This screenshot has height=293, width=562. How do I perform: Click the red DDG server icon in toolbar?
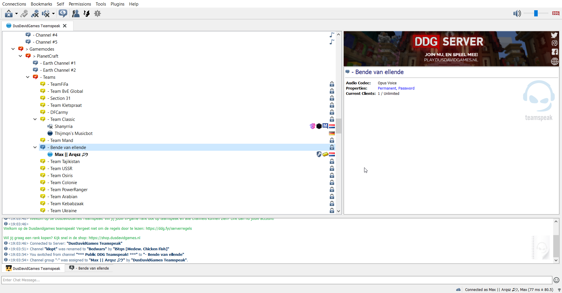[556, 13]
